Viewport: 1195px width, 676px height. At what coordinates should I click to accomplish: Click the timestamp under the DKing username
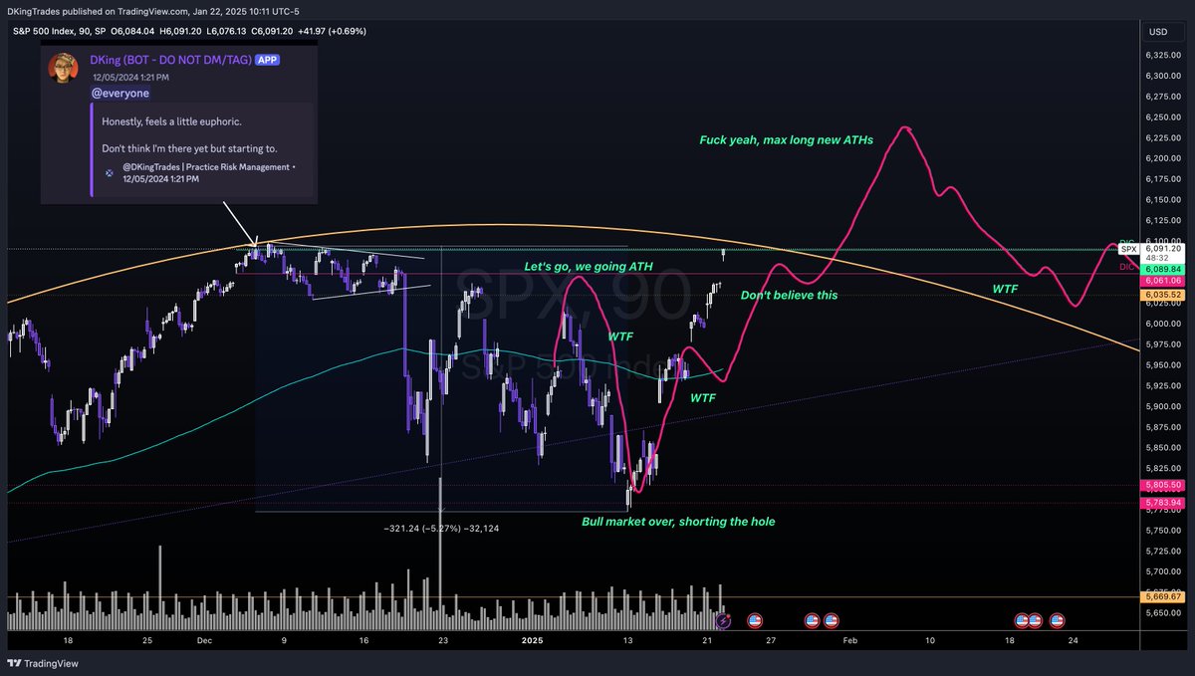(130, 76)
